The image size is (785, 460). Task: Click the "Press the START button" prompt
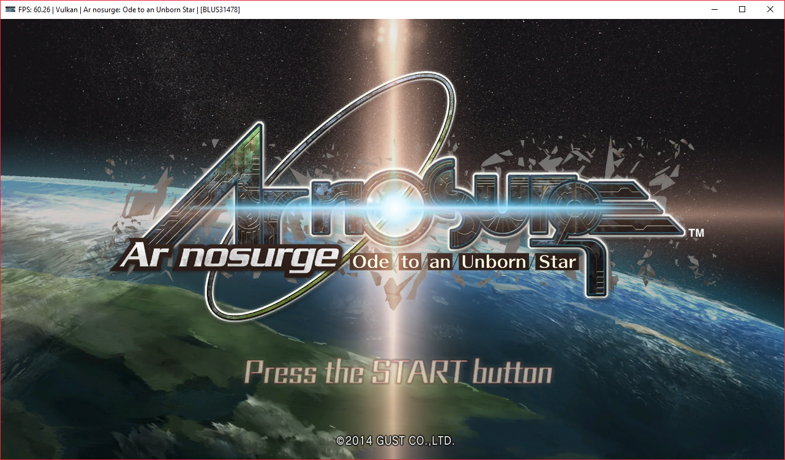pyautogui.click(x=398, y=372)
